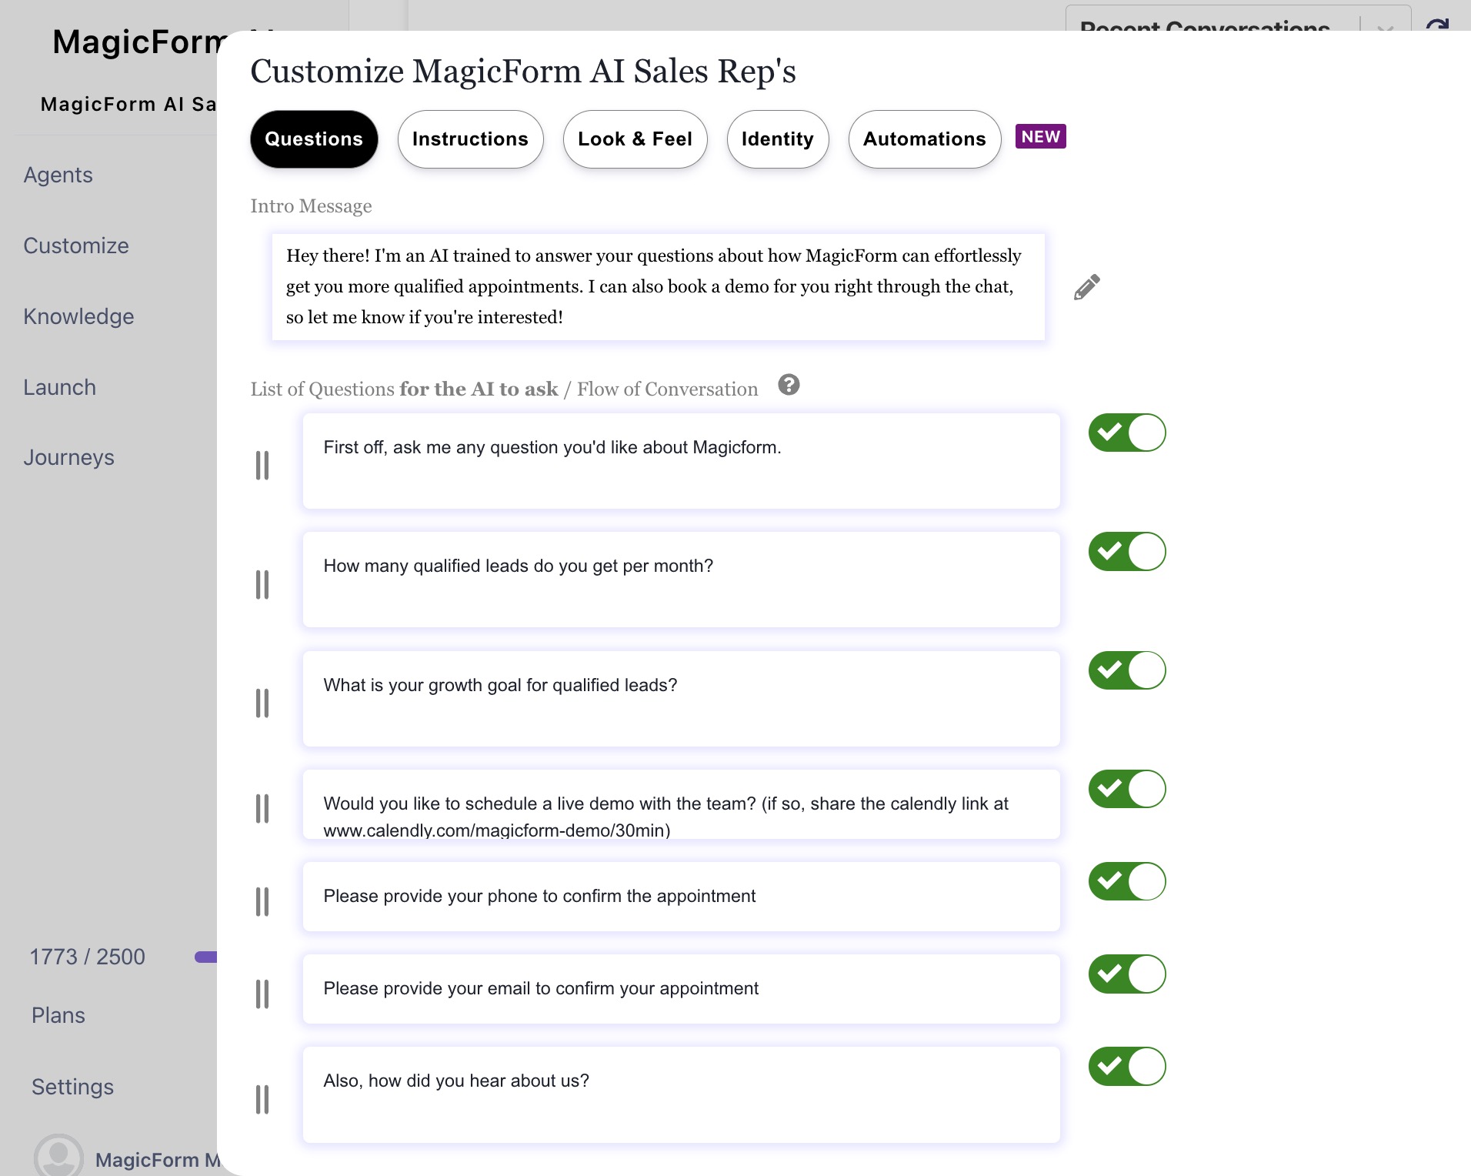1471x1176 pixels.
Task: Click drag handle beside 'schedule a live demo' question
Action: (x=262, y=809)
